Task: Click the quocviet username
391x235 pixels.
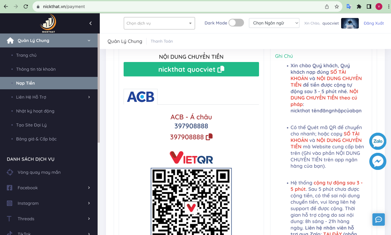Action: tap(331, 23)
